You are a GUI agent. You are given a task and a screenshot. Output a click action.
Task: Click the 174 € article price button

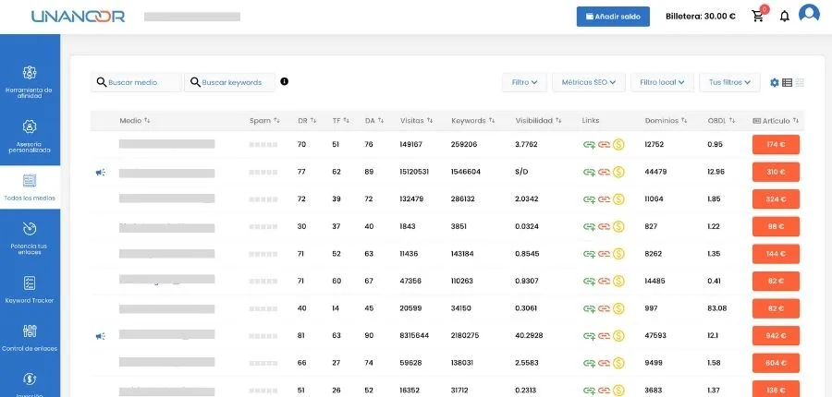tap(775, 144)
